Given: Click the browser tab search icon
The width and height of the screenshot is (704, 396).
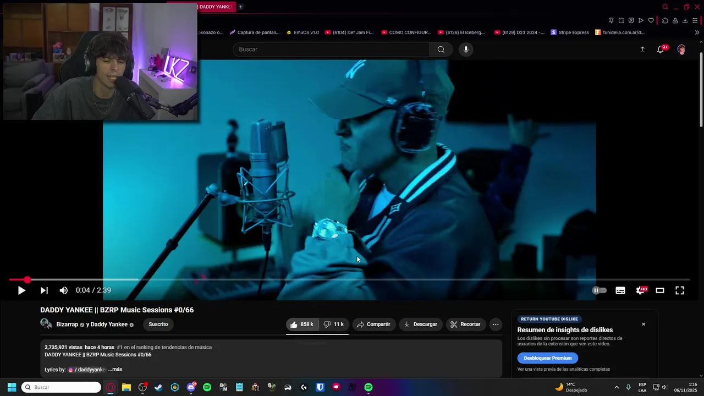Looking at the screenshot, I should [665, 7].
